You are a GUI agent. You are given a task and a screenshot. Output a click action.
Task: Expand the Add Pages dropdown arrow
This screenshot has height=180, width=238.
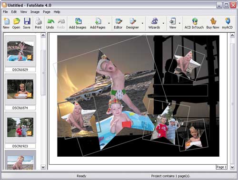pos(109,23)
